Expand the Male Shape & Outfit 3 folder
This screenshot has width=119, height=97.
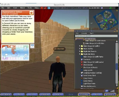pyautogui.click(x=80, y=46)
